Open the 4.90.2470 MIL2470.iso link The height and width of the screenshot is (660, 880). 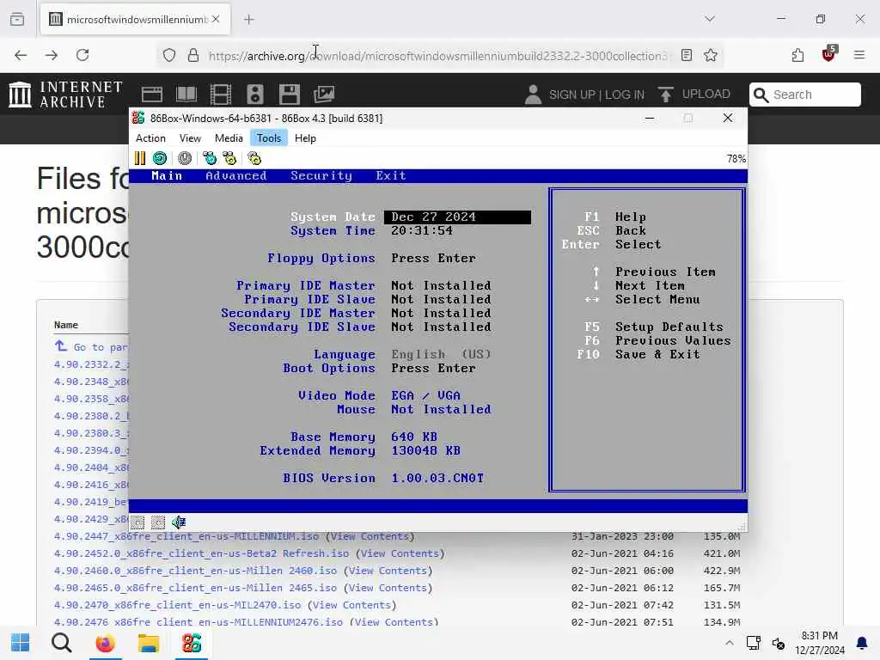(177, 605)
